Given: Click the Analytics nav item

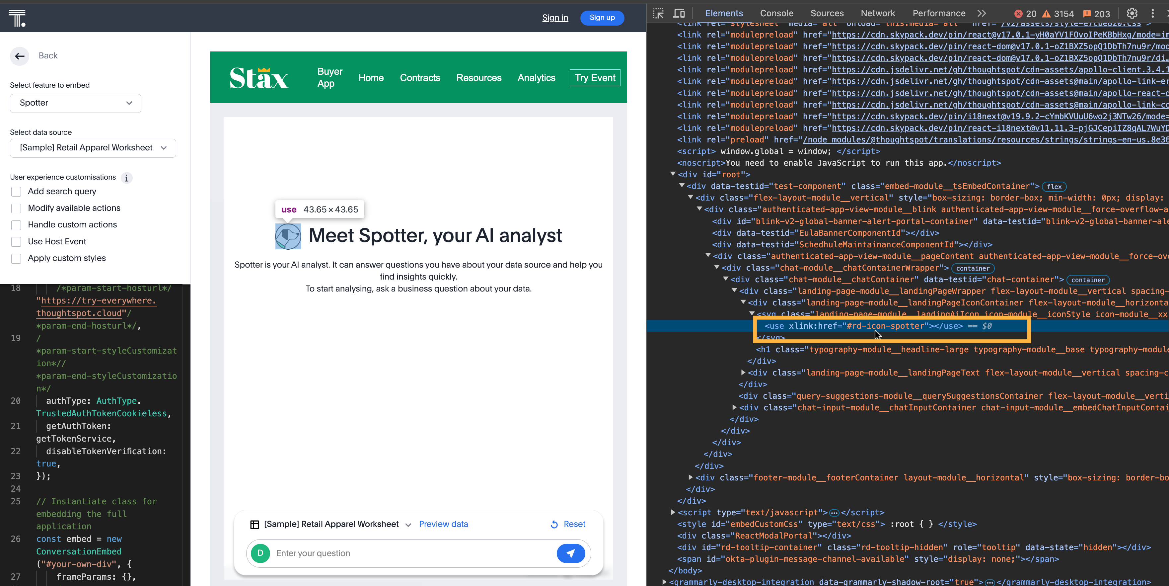Looking at the screenshot, I should 537,78.
